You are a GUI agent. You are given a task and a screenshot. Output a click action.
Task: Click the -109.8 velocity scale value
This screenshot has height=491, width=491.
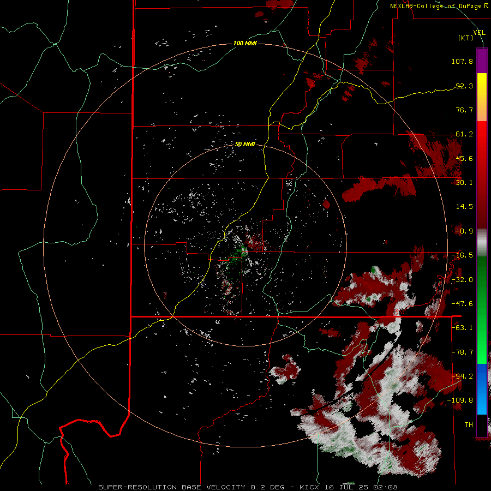[x=460, y=400]
